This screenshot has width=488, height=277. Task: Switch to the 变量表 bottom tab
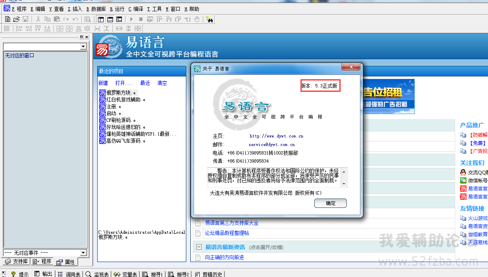pos(126,274)
